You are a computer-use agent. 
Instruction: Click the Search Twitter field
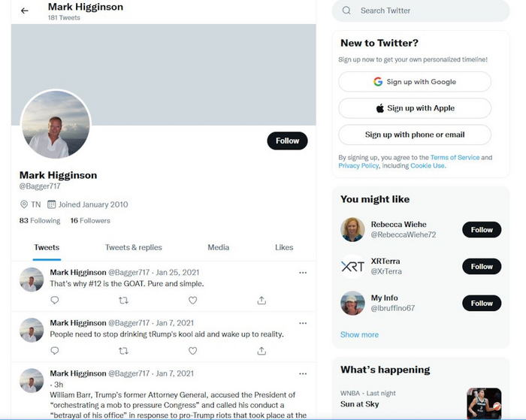coord(421,11)
